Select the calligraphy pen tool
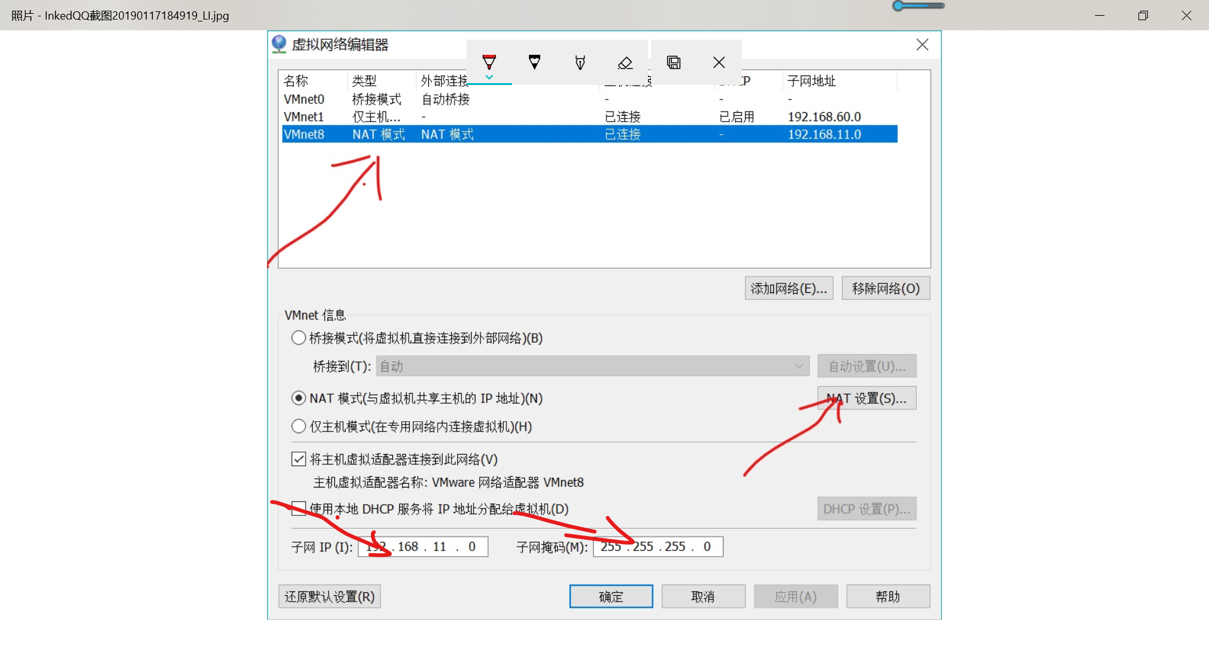This screenshot has width=1209, height=650. (x=580, y=62)
